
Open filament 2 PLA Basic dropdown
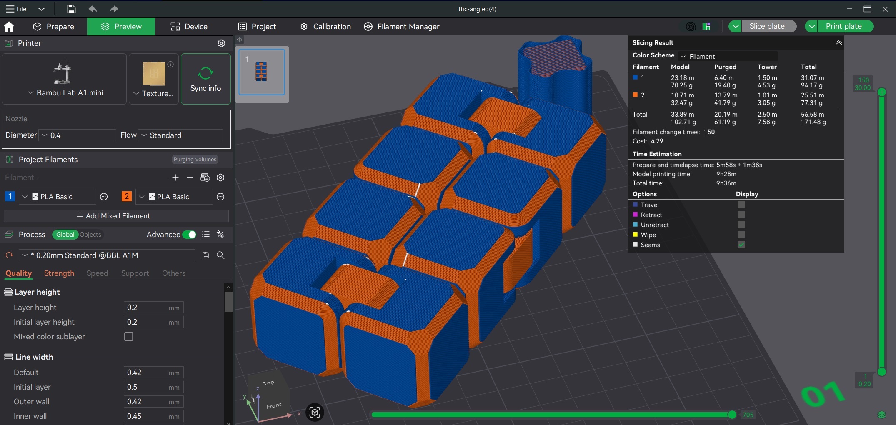point(174,197)
